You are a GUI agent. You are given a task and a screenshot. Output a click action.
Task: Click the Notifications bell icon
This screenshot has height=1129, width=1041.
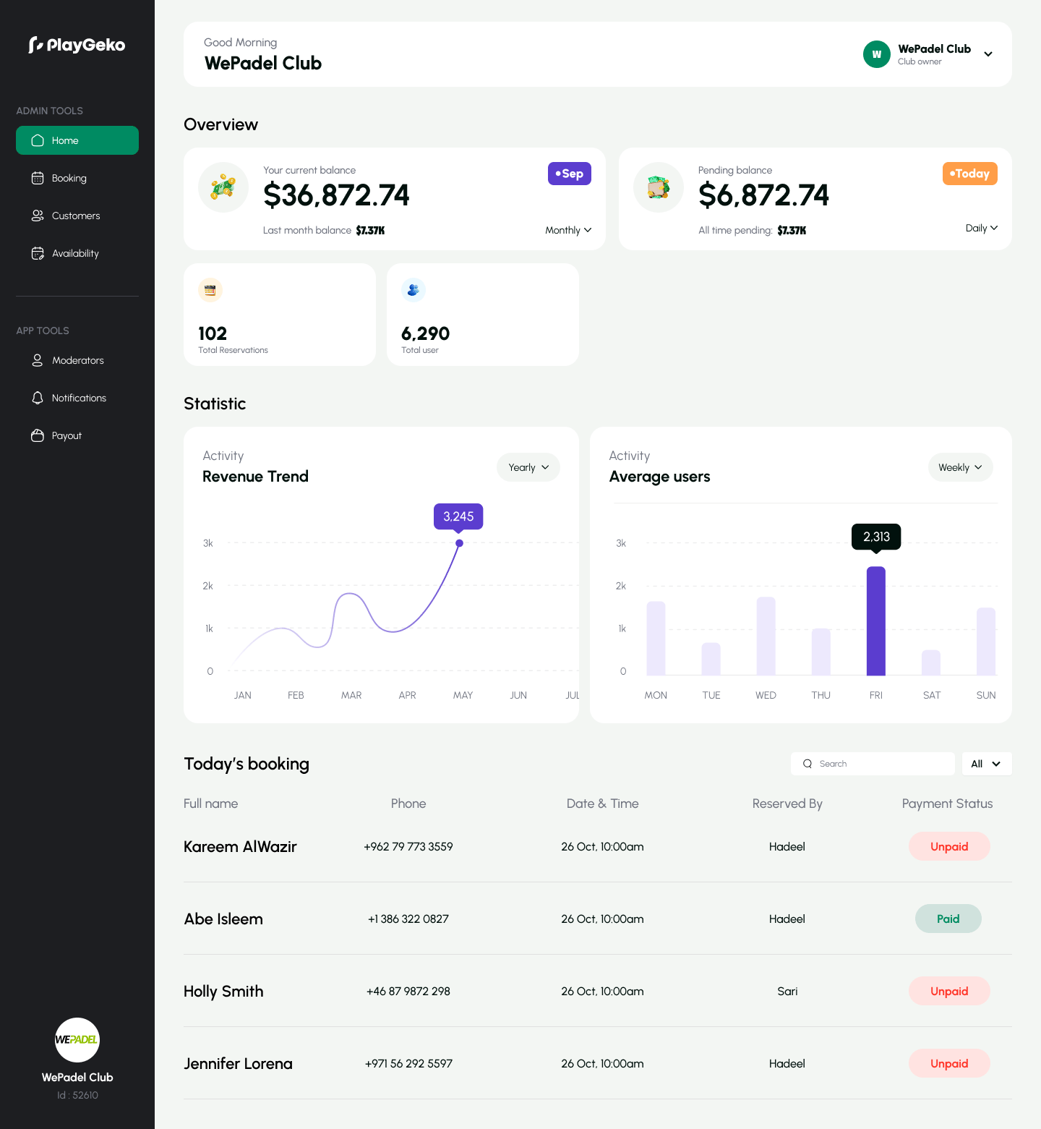click(x=38, y=398)
